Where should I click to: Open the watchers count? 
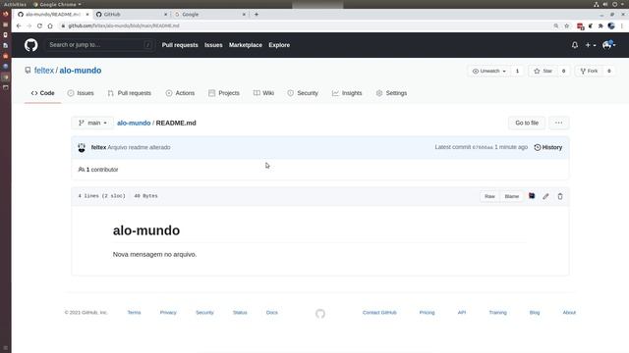click(517, 71)
